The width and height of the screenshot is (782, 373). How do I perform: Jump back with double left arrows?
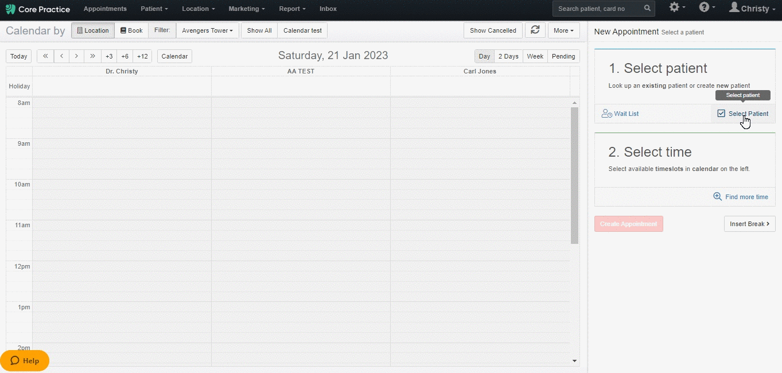45,56
